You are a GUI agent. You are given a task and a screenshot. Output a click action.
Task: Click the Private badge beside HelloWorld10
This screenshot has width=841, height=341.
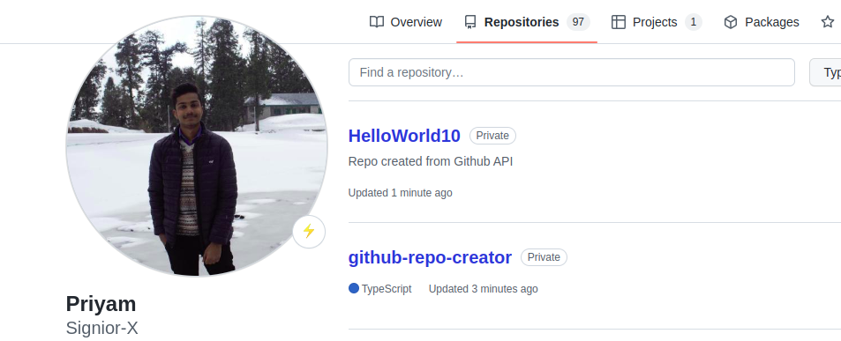coord(492,136)
